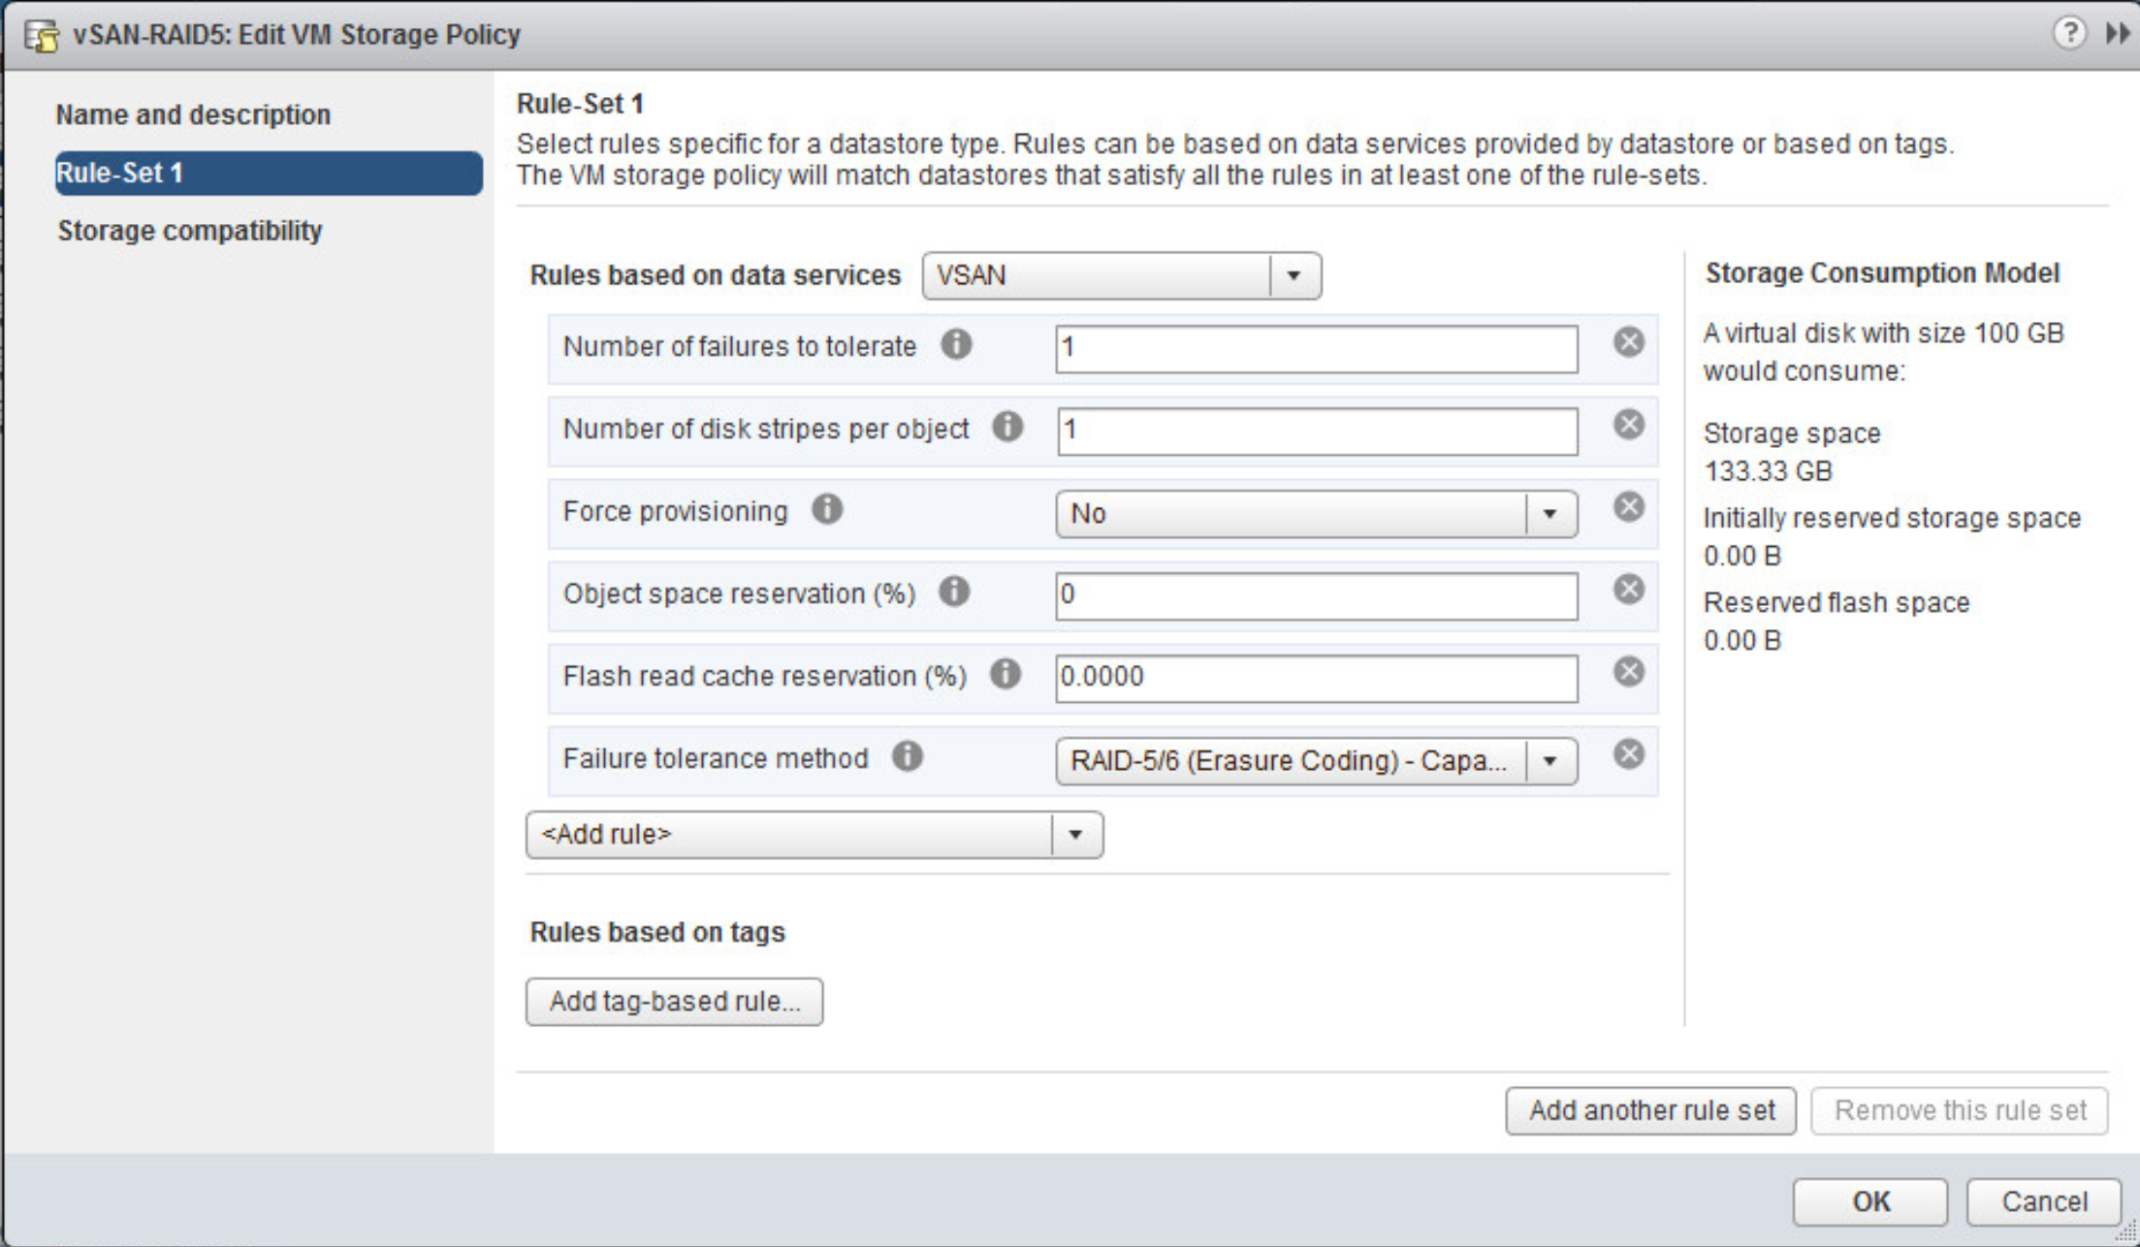Click the double-arrow expand icon in title bar
The height and width of the screenshot is (1247, 2140).
2117,34
